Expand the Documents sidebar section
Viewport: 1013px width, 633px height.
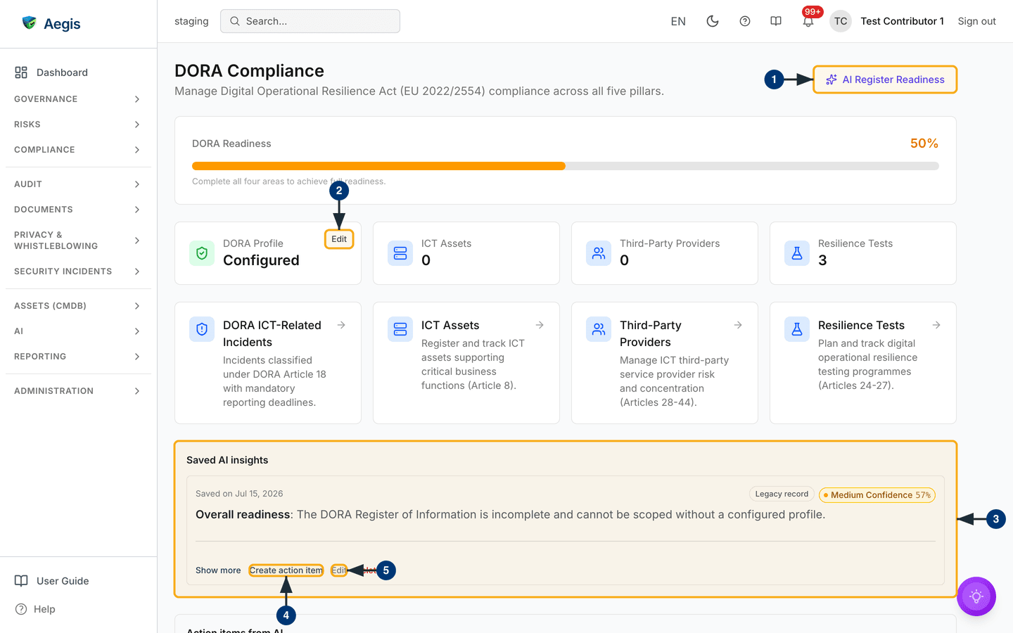(78, 210)
